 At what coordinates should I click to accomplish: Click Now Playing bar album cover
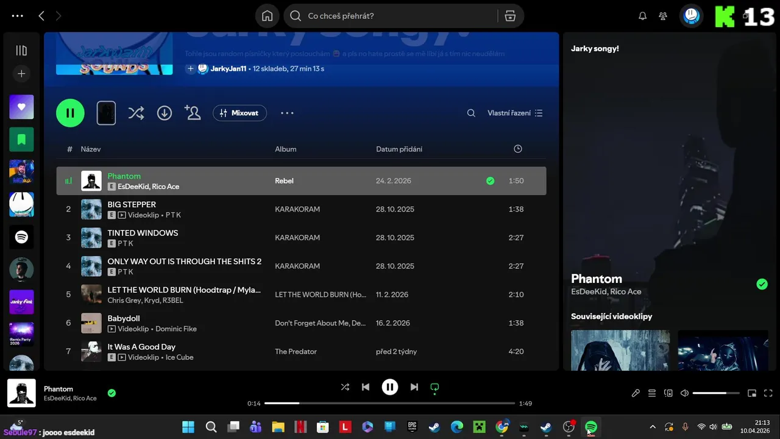click(21, 393)
